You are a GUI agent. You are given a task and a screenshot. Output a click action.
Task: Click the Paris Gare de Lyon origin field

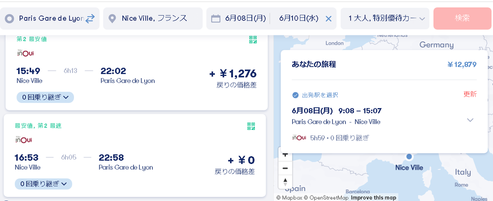pyautogui.click(x=50, y=18)
